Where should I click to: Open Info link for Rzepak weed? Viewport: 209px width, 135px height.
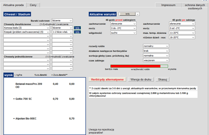point(77,32)
